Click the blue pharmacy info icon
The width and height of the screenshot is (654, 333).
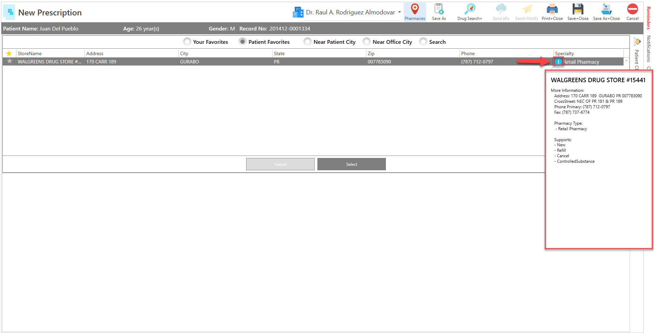pyautogui.click(x=558, y=62)
